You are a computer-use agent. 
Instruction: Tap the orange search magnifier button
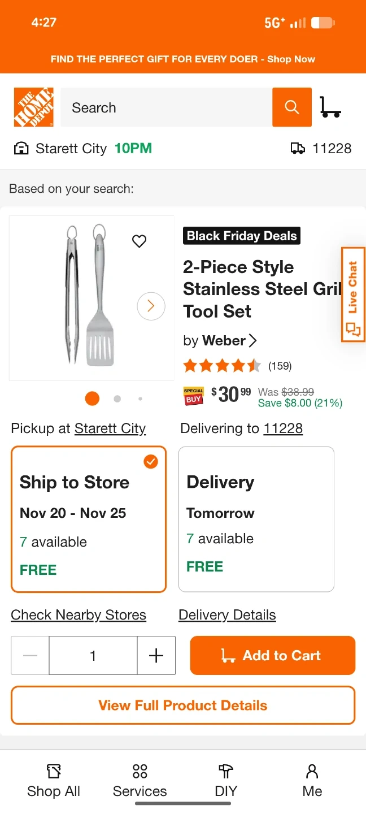(291, 107)
